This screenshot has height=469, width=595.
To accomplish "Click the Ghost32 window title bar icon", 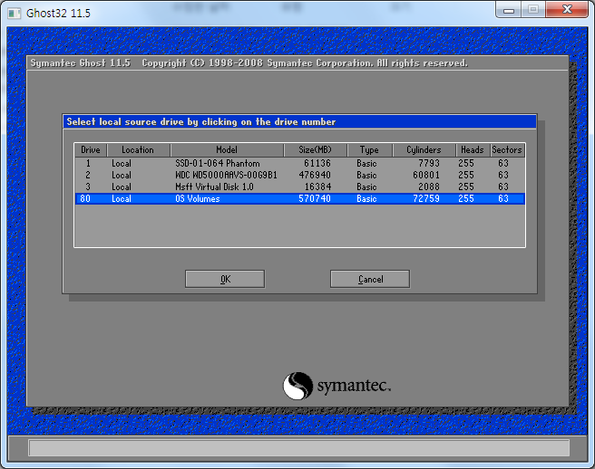I will click(x=15, y=14).
